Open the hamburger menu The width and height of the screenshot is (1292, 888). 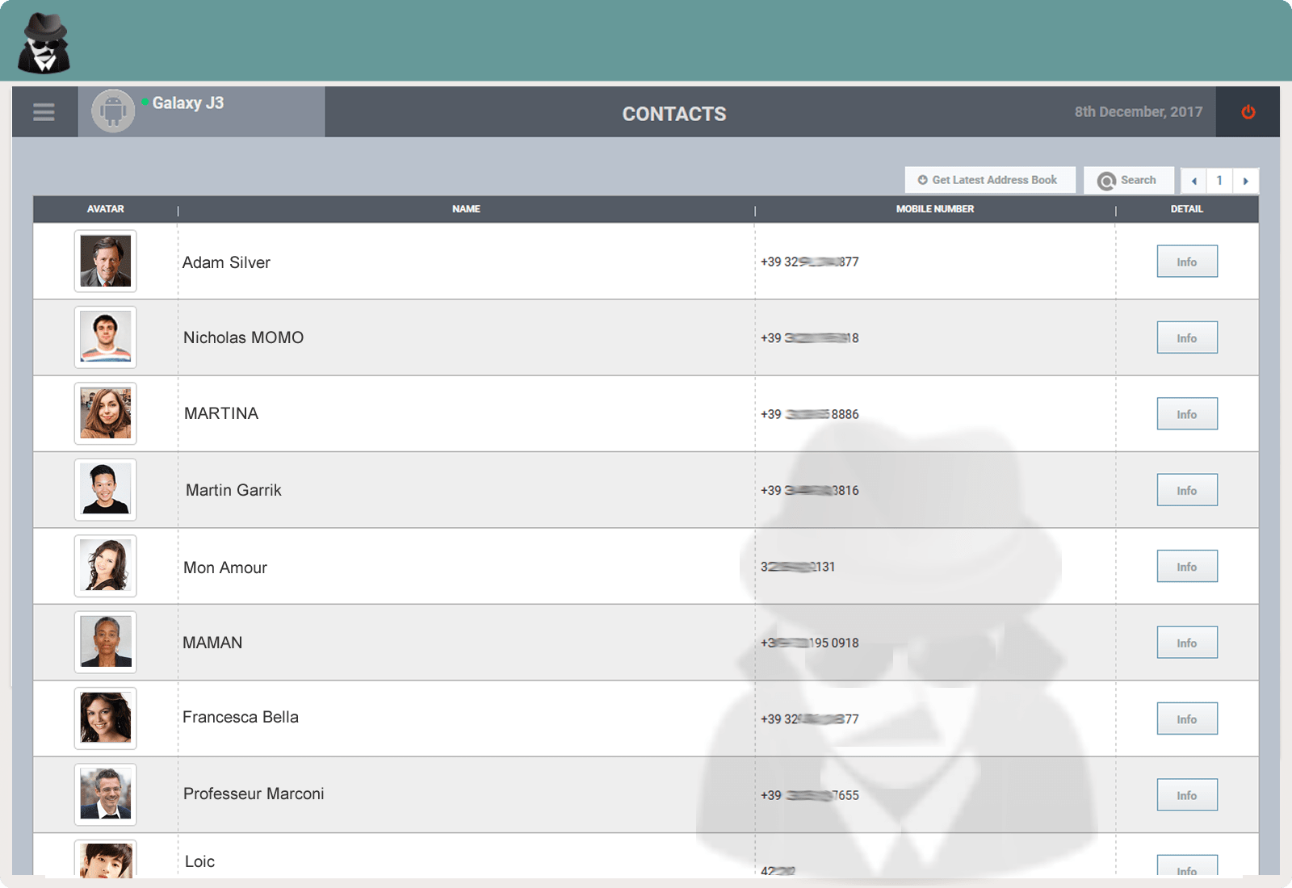tap(44, 112)
